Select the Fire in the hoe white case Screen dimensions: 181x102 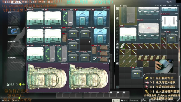click(x=169, y=22)
